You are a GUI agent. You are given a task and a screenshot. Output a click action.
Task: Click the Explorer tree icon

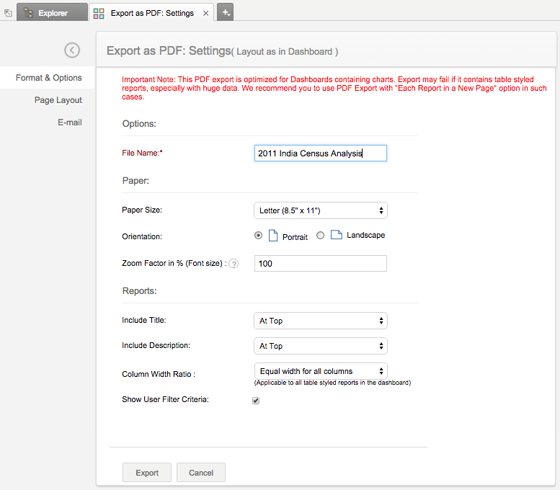28,12
